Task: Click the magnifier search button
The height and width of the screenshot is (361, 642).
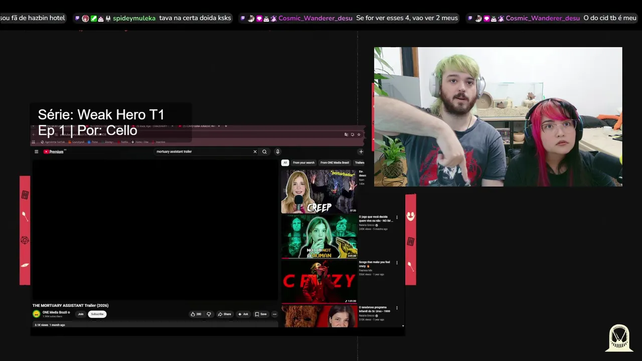Action: (264, 151)
